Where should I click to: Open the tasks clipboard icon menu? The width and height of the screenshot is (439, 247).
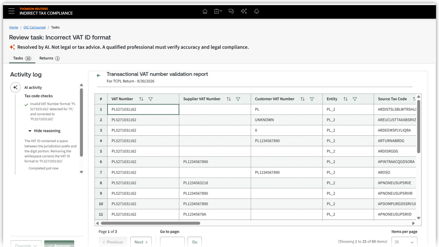point(218,11)
